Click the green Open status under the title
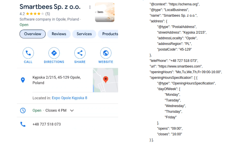The height and width of the screenshot is (145, 227). pyautogui.click(x=24, y=25)
